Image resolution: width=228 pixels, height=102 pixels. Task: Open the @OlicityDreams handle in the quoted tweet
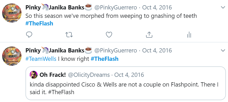tap(89, 75)
